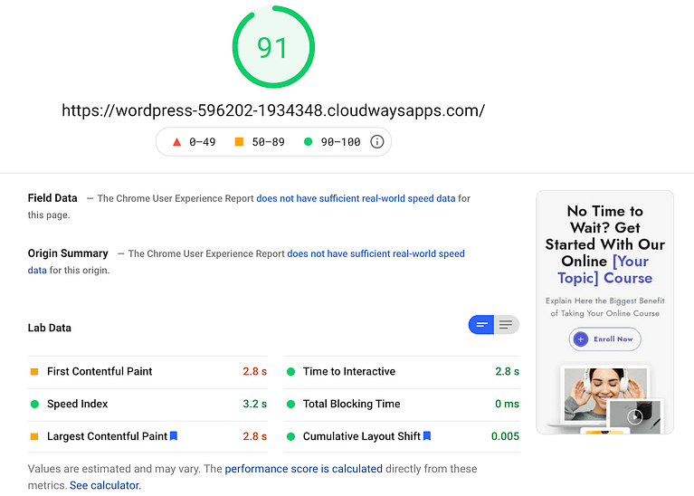Image resolution: width=694 pixels, height=496 pixels.
Task: Click the 91 performance score gauge
Action: point(273,47)
